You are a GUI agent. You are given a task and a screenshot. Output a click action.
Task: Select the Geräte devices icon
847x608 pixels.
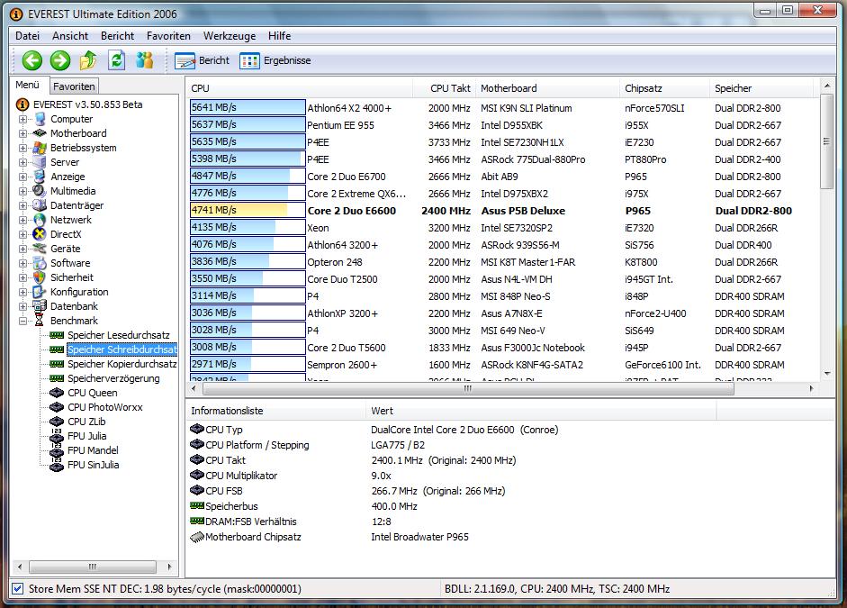pyautogui.click(x=40, y=249)
